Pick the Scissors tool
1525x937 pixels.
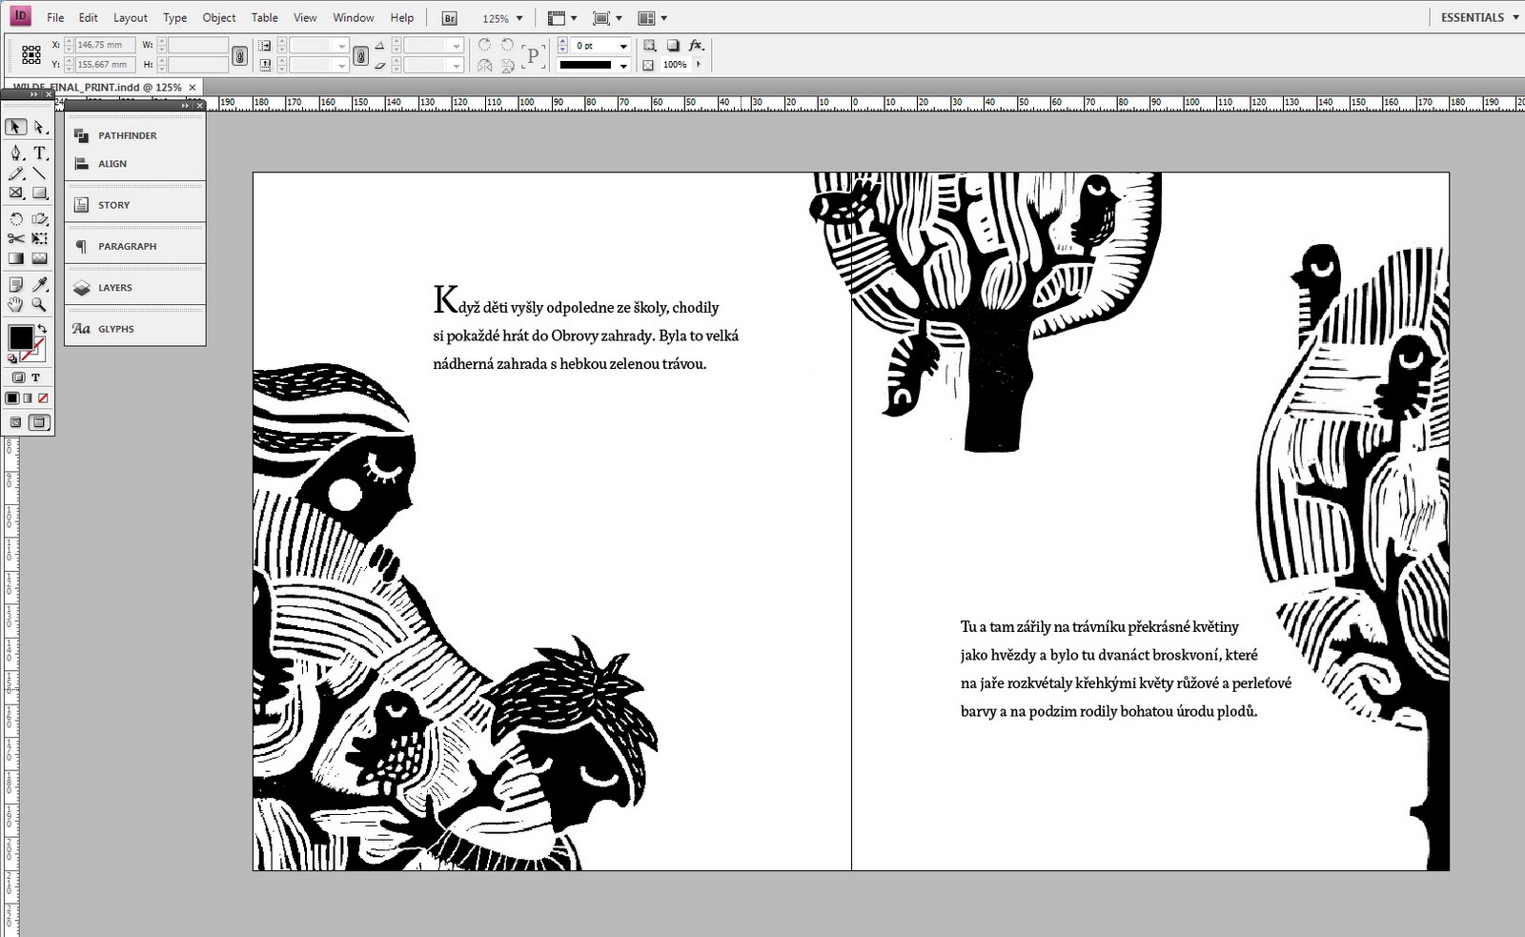coord(15,238)
